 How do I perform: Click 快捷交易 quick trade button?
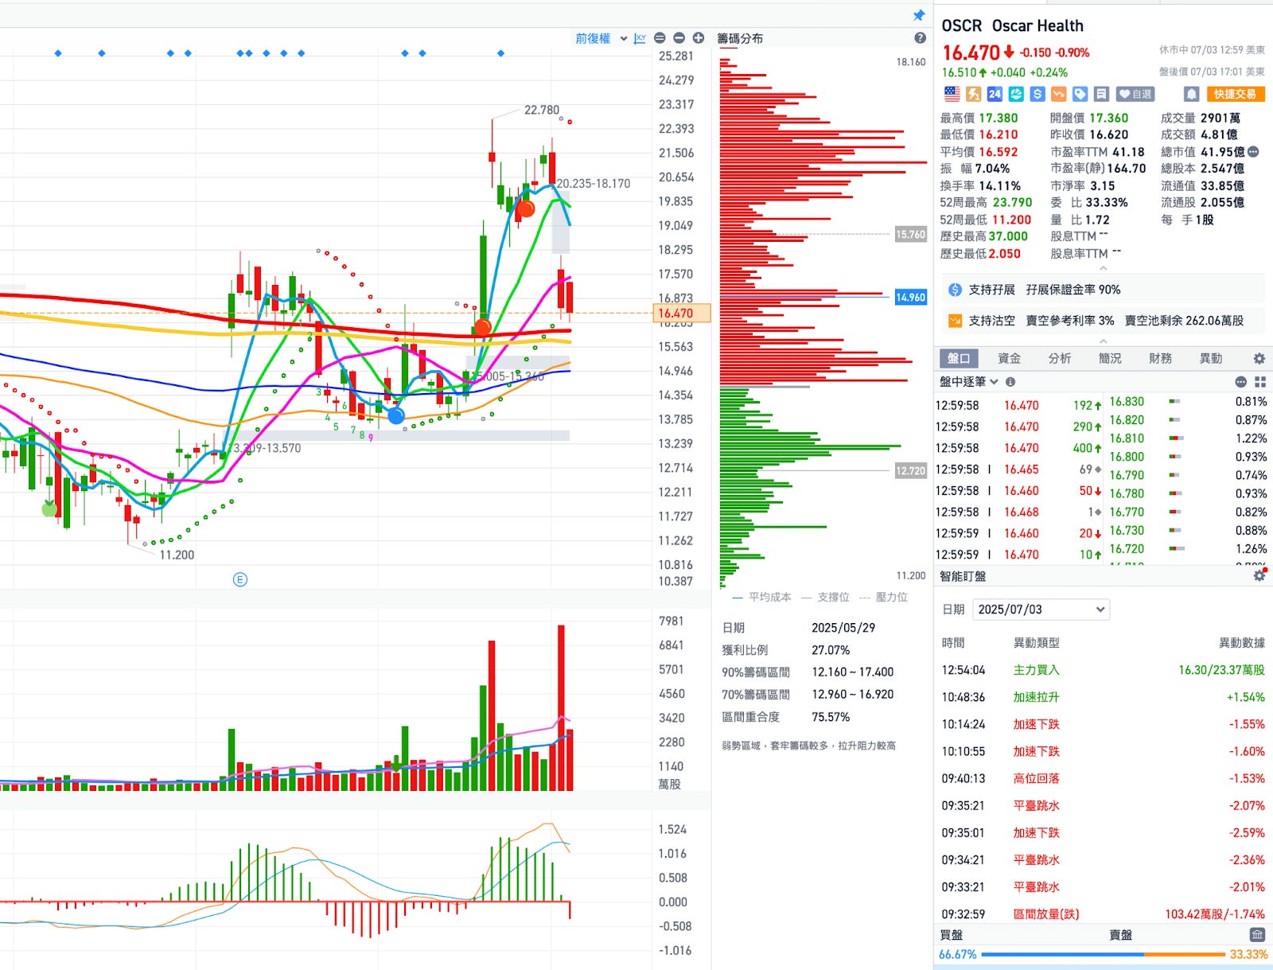(1235, 94)
